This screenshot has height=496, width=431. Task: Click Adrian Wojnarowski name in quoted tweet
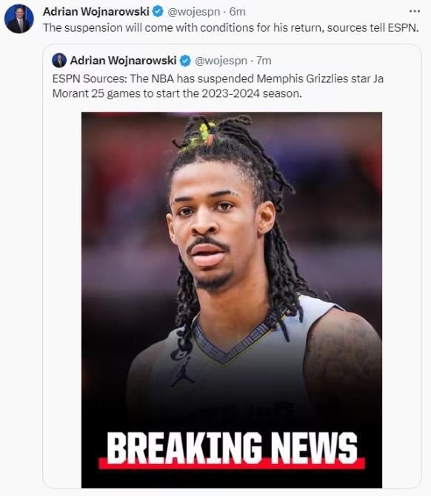[123, 61]
